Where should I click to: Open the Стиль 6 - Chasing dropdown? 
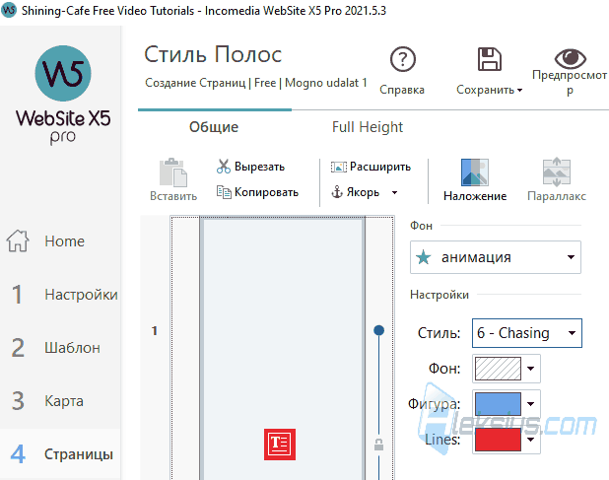coord(526,333)
